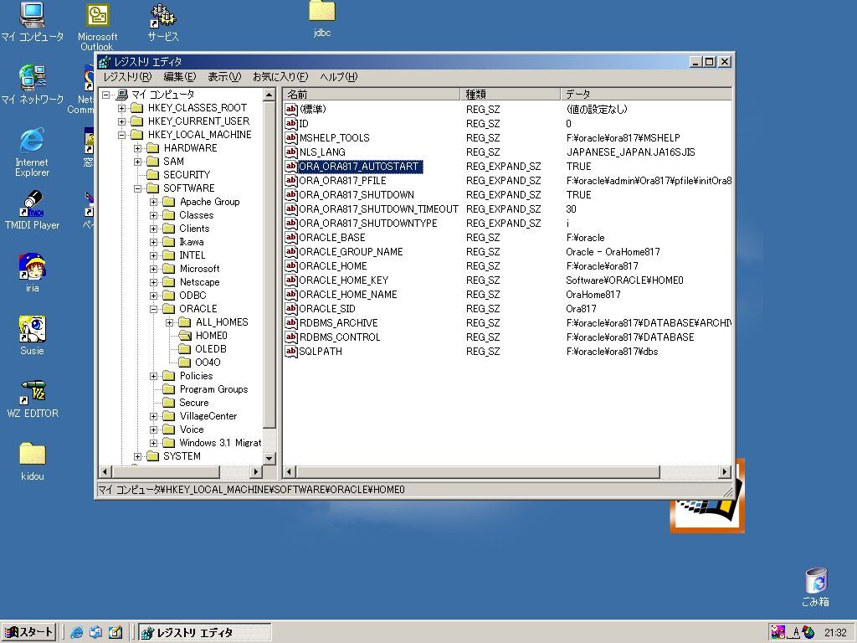This screenshot has width=857, height=643.
Task: Select the HOME0 folder icon in tree
Action: pos(185,335)
